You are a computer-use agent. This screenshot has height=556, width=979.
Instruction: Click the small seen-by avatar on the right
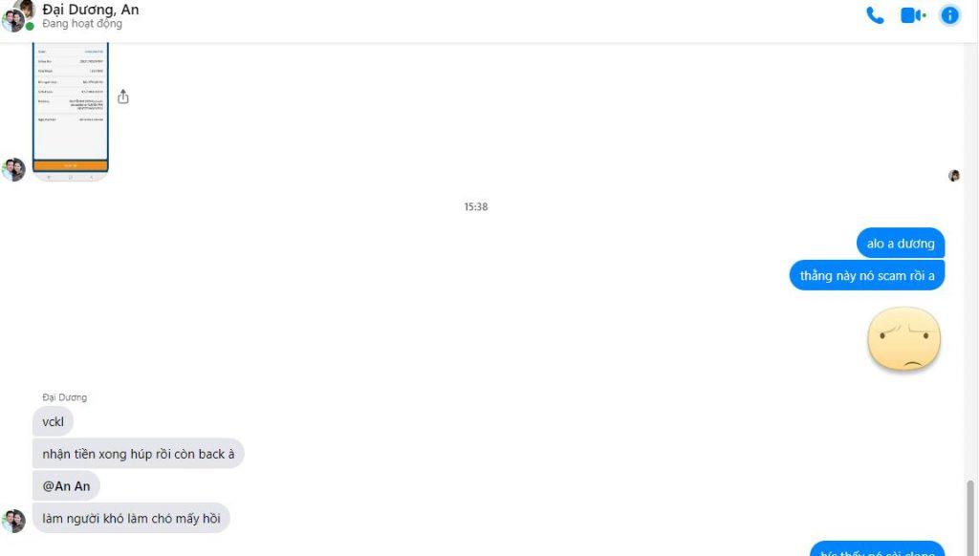click(954, 176)
